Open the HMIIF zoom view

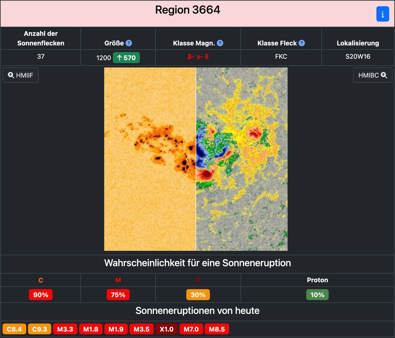point(21,75)
